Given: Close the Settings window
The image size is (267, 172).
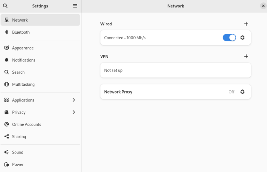Looking at the screenshot, I should coord(263,6).
